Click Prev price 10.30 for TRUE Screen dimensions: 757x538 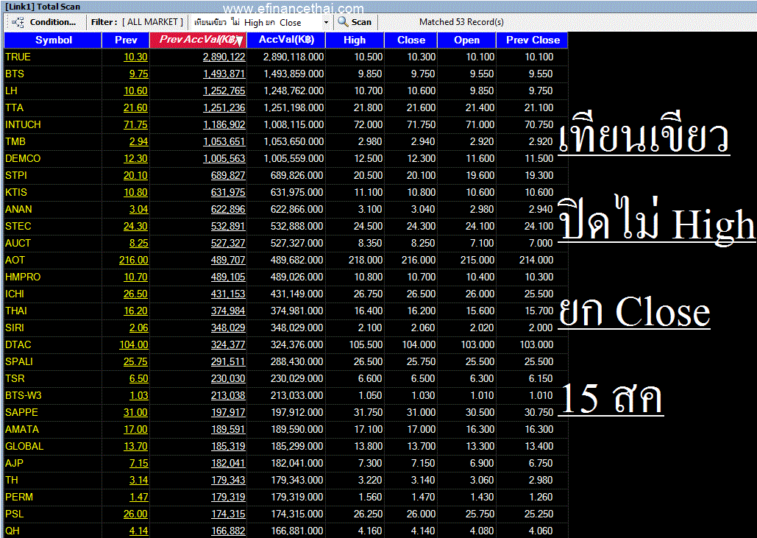(x=135, y=57)
